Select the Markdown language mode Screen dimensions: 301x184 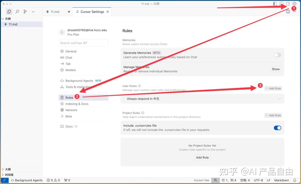tap(281, 180)
